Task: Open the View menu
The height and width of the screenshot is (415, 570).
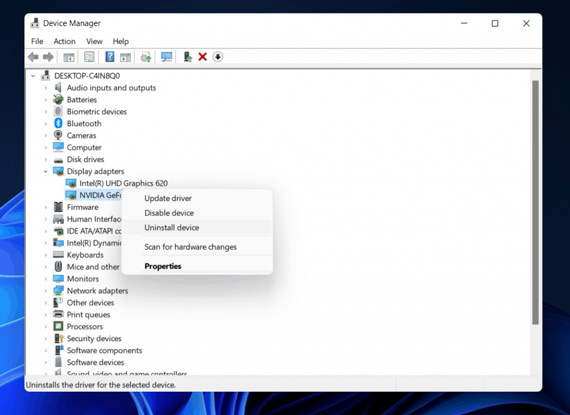Action: (94, 41)
